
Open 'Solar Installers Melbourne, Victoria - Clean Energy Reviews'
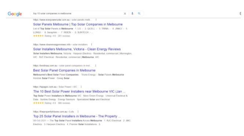pos(77,49)
